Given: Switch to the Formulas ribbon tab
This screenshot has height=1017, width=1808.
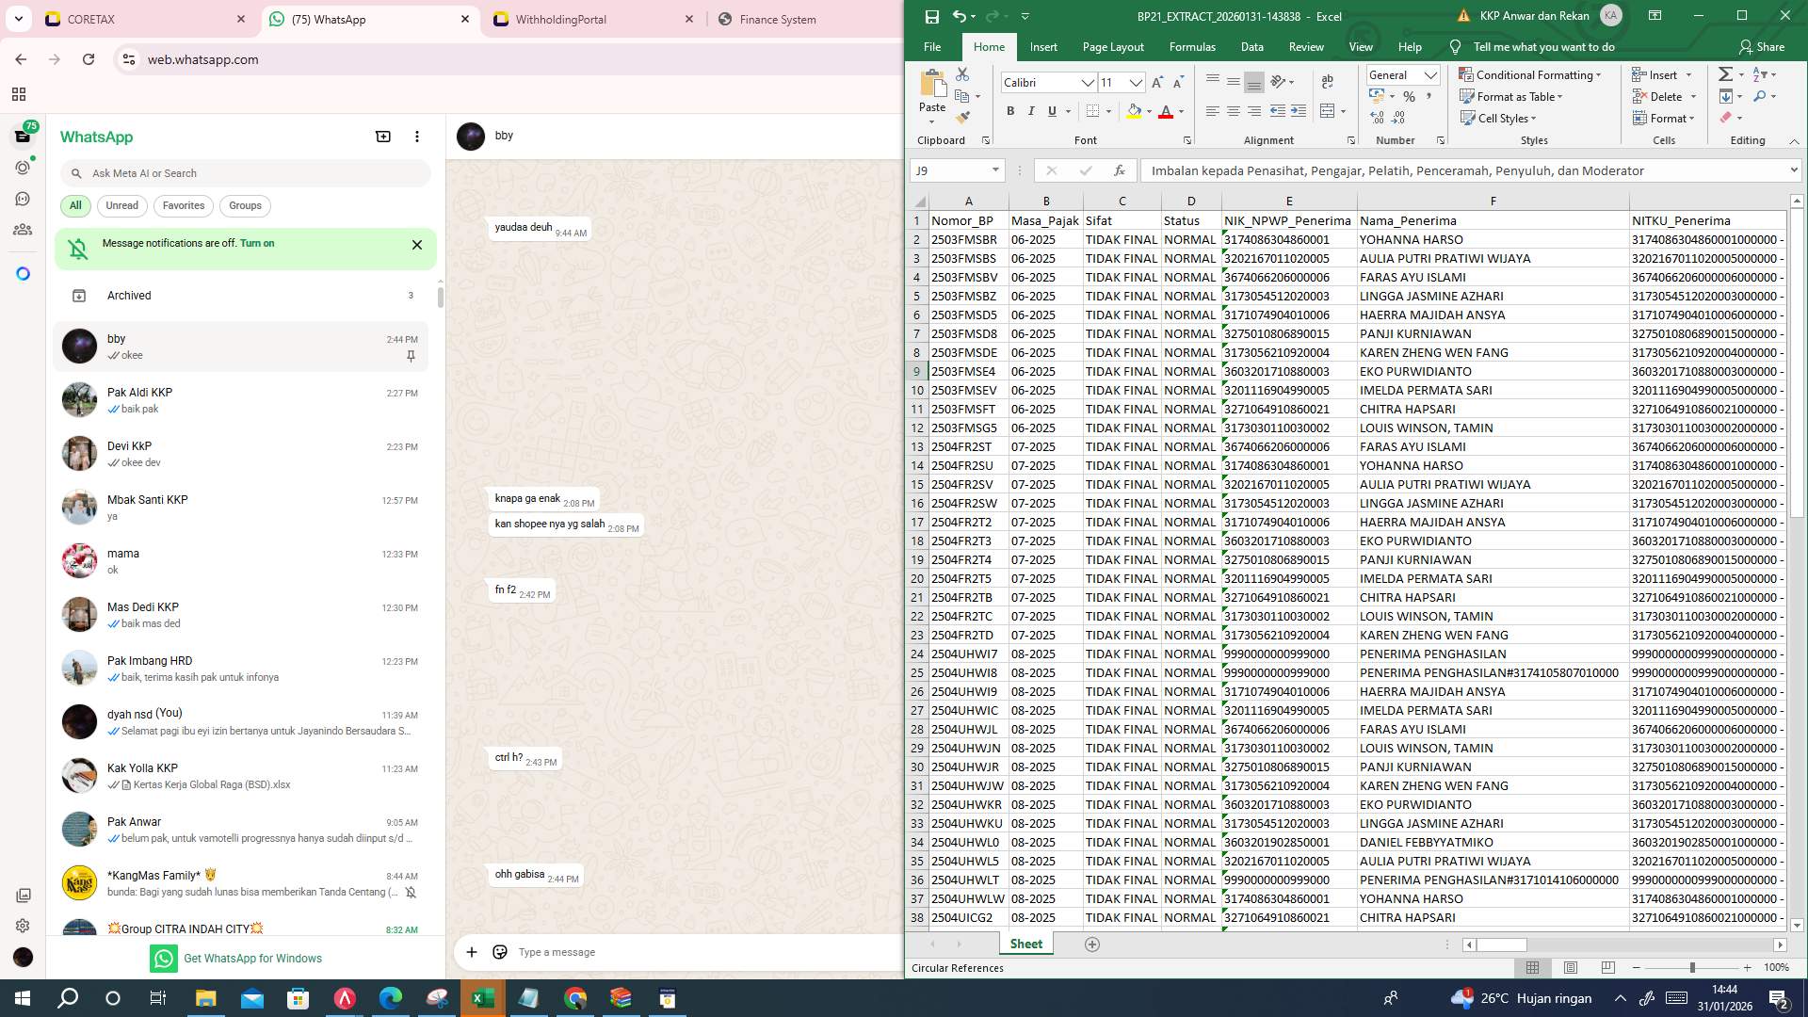Looking at the screenshot, I should pos(1191,46).
